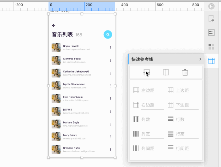Select Brendon Kuhn's avatar thumbnail

tap(56, 149)
